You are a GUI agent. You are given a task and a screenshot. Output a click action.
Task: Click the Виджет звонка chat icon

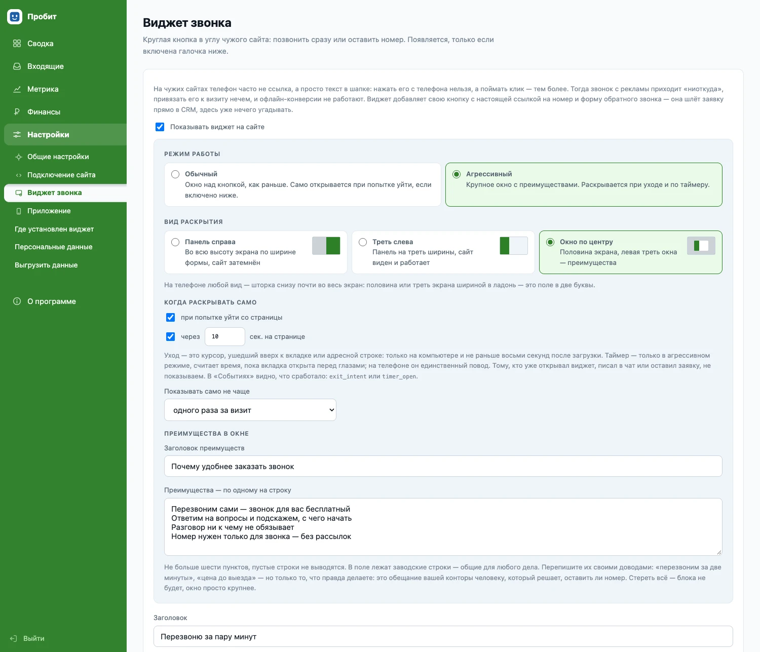[x=19, y=193]
